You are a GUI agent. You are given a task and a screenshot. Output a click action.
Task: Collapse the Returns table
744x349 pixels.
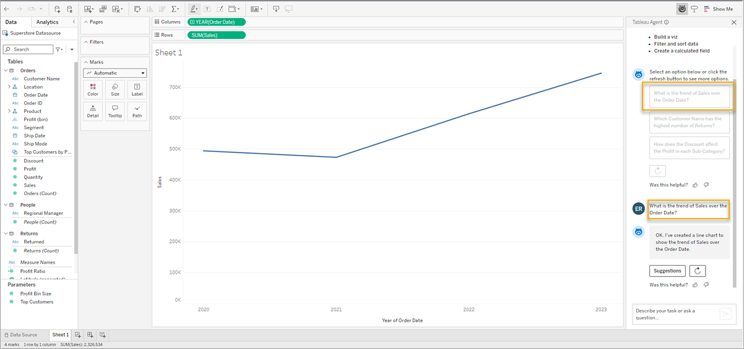tap(6, 233)
